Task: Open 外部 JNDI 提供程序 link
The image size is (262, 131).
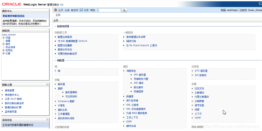Action: click(x=137, y=113)
